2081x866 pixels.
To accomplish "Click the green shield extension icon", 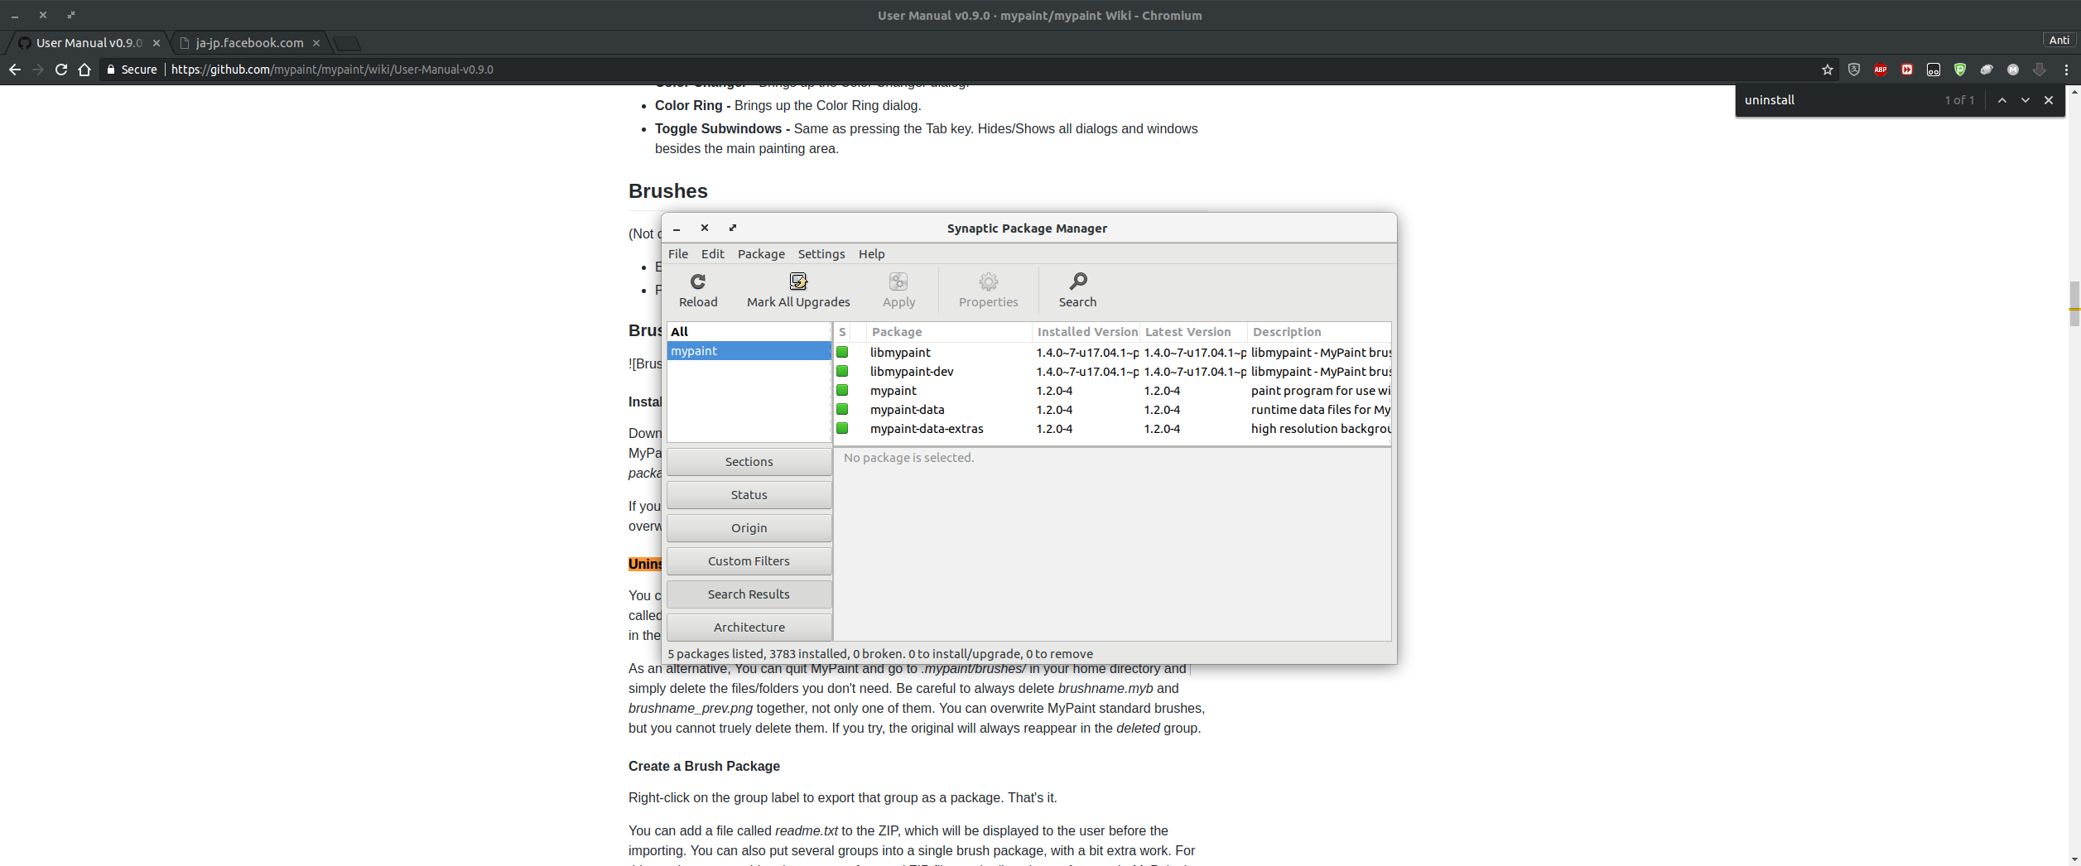I will coord(1959,70).
